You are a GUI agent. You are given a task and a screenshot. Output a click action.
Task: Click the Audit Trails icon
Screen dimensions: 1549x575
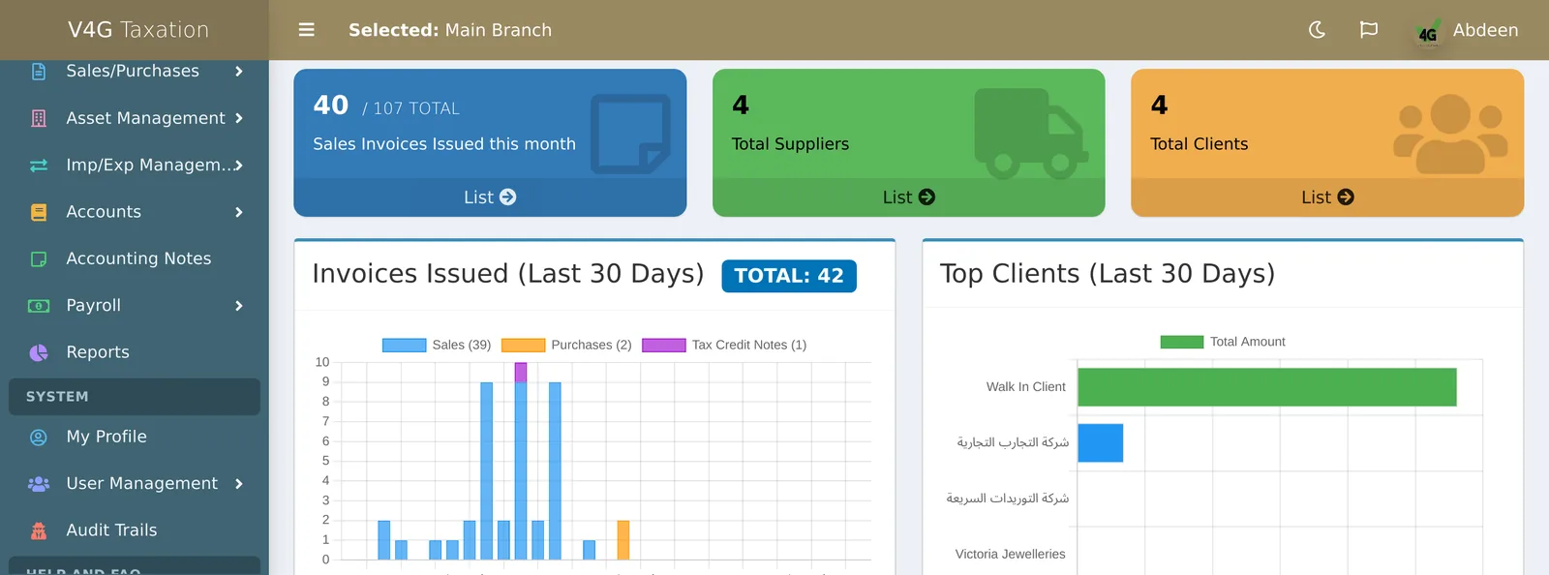39,530
